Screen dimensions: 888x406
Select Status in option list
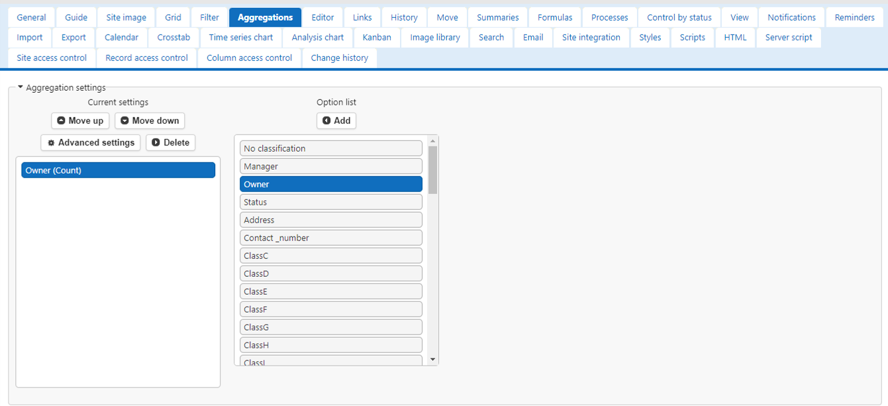point(331,202)
